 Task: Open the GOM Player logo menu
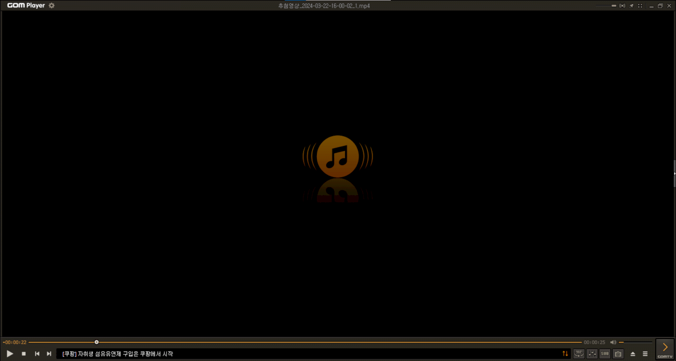[26, 5]
